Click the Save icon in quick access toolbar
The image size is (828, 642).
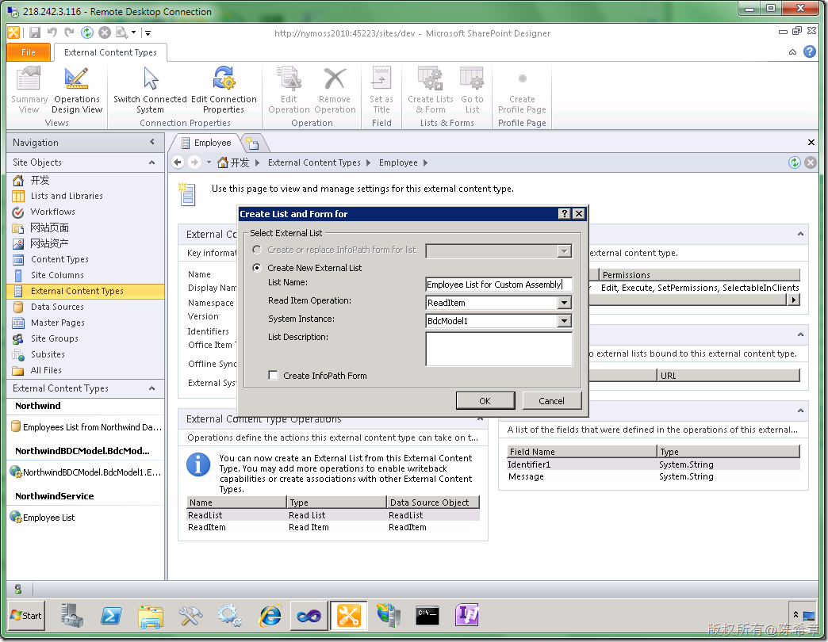(35, 32)
